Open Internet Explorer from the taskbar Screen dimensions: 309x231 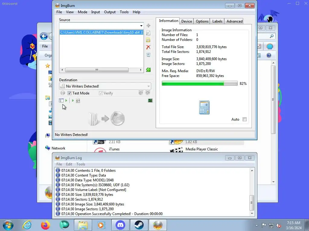pyautogui.click(x=27, y=225)
